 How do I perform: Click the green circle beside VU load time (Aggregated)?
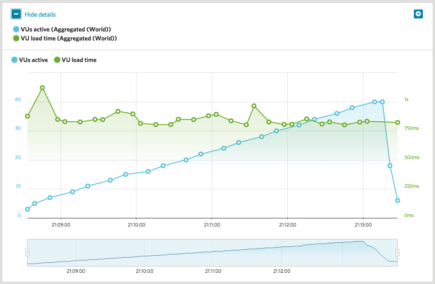[x=16, y=38]
